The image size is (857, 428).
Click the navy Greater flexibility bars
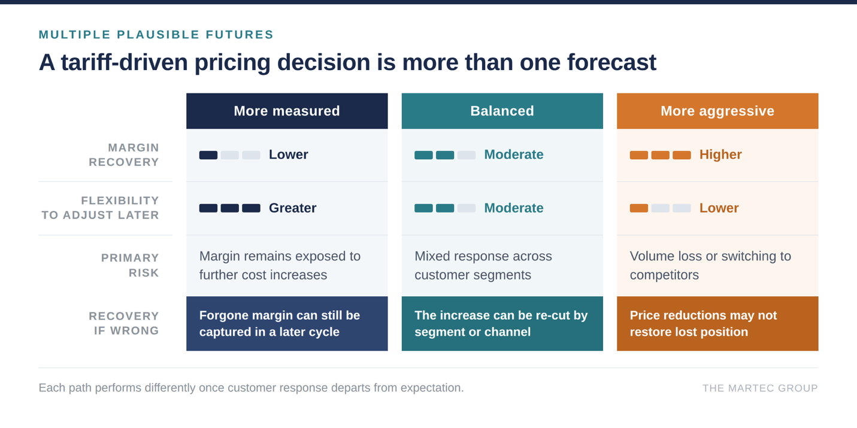[230, 208]
